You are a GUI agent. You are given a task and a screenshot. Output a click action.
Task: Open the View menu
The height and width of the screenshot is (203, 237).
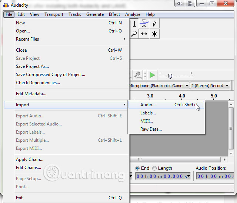click(34, 14)
